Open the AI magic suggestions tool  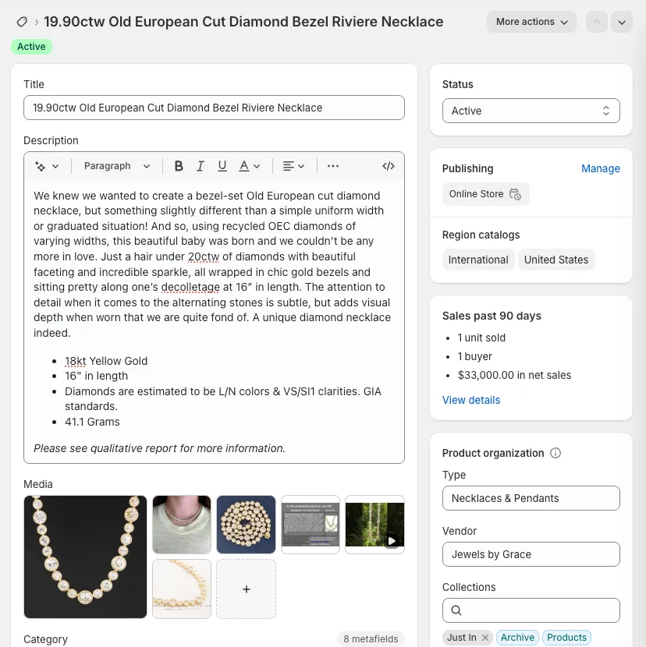41,166
